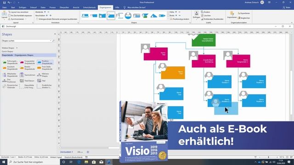294x165 pixels.
Task: Click the green top-level box on the canvas
Action: (x=204, y=40)
